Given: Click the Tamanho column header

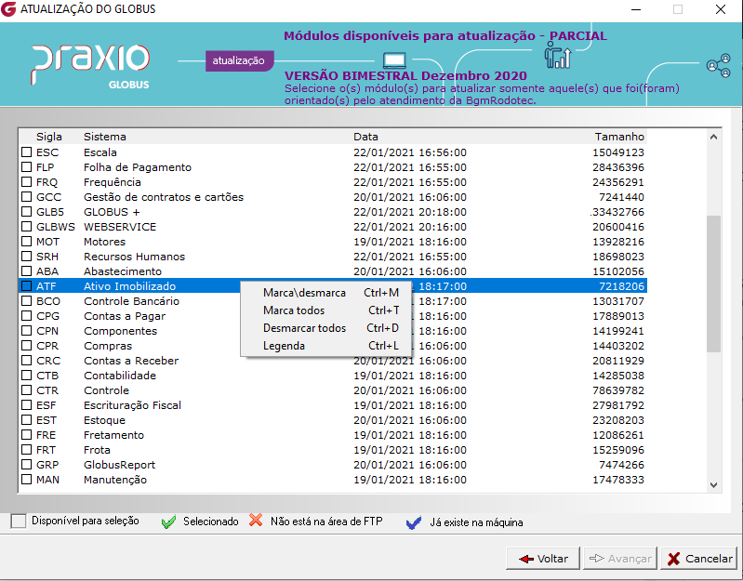Looking at the screenshot, I should (x=619, y=137).
